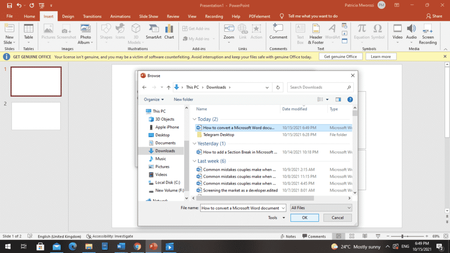Switch to the Transitions tab
The image size is (450, 253).
pyautogui.click(x=92, y=16)
